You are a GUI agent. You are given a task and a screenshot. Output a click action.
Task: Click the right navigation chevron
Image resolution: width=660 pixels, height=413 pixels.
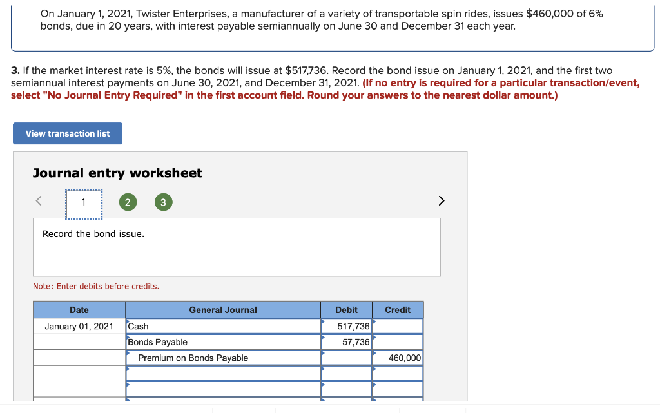coord(442,200)
